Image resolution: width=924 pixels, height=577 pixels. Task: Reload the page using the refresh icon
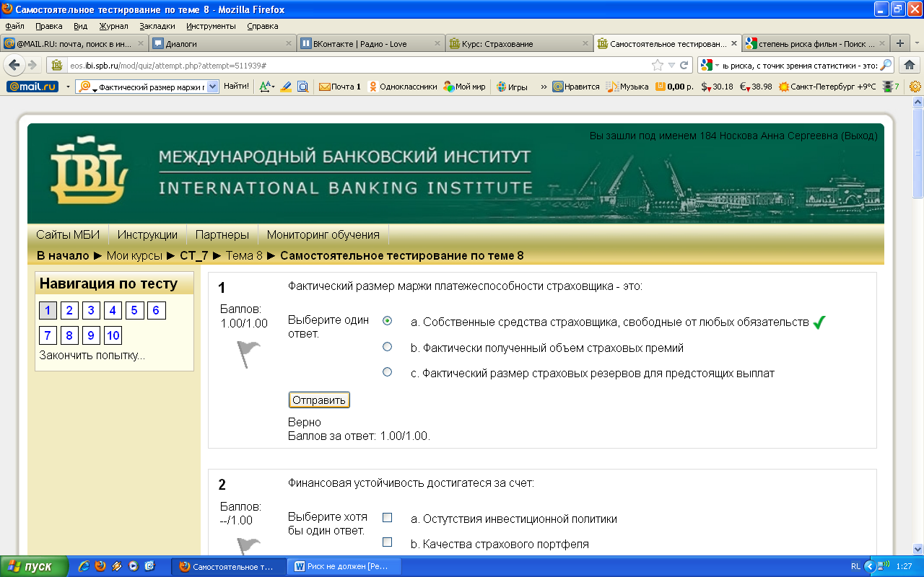[684, 65]
